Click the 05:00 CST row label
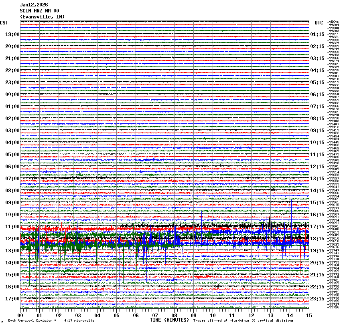The width and height of the screenshot is (341, 326). coord(12,155)
